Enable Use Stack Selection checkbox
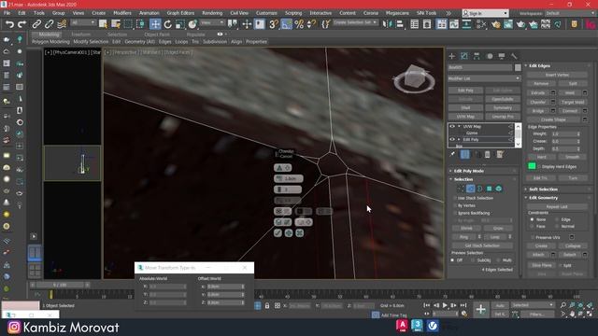Viewport: 598px width, 336px height. click(455, 198)
